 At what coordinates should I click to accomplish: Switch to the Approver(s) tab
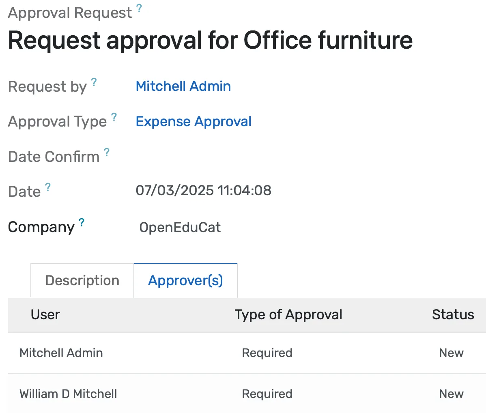pos(185,280)
